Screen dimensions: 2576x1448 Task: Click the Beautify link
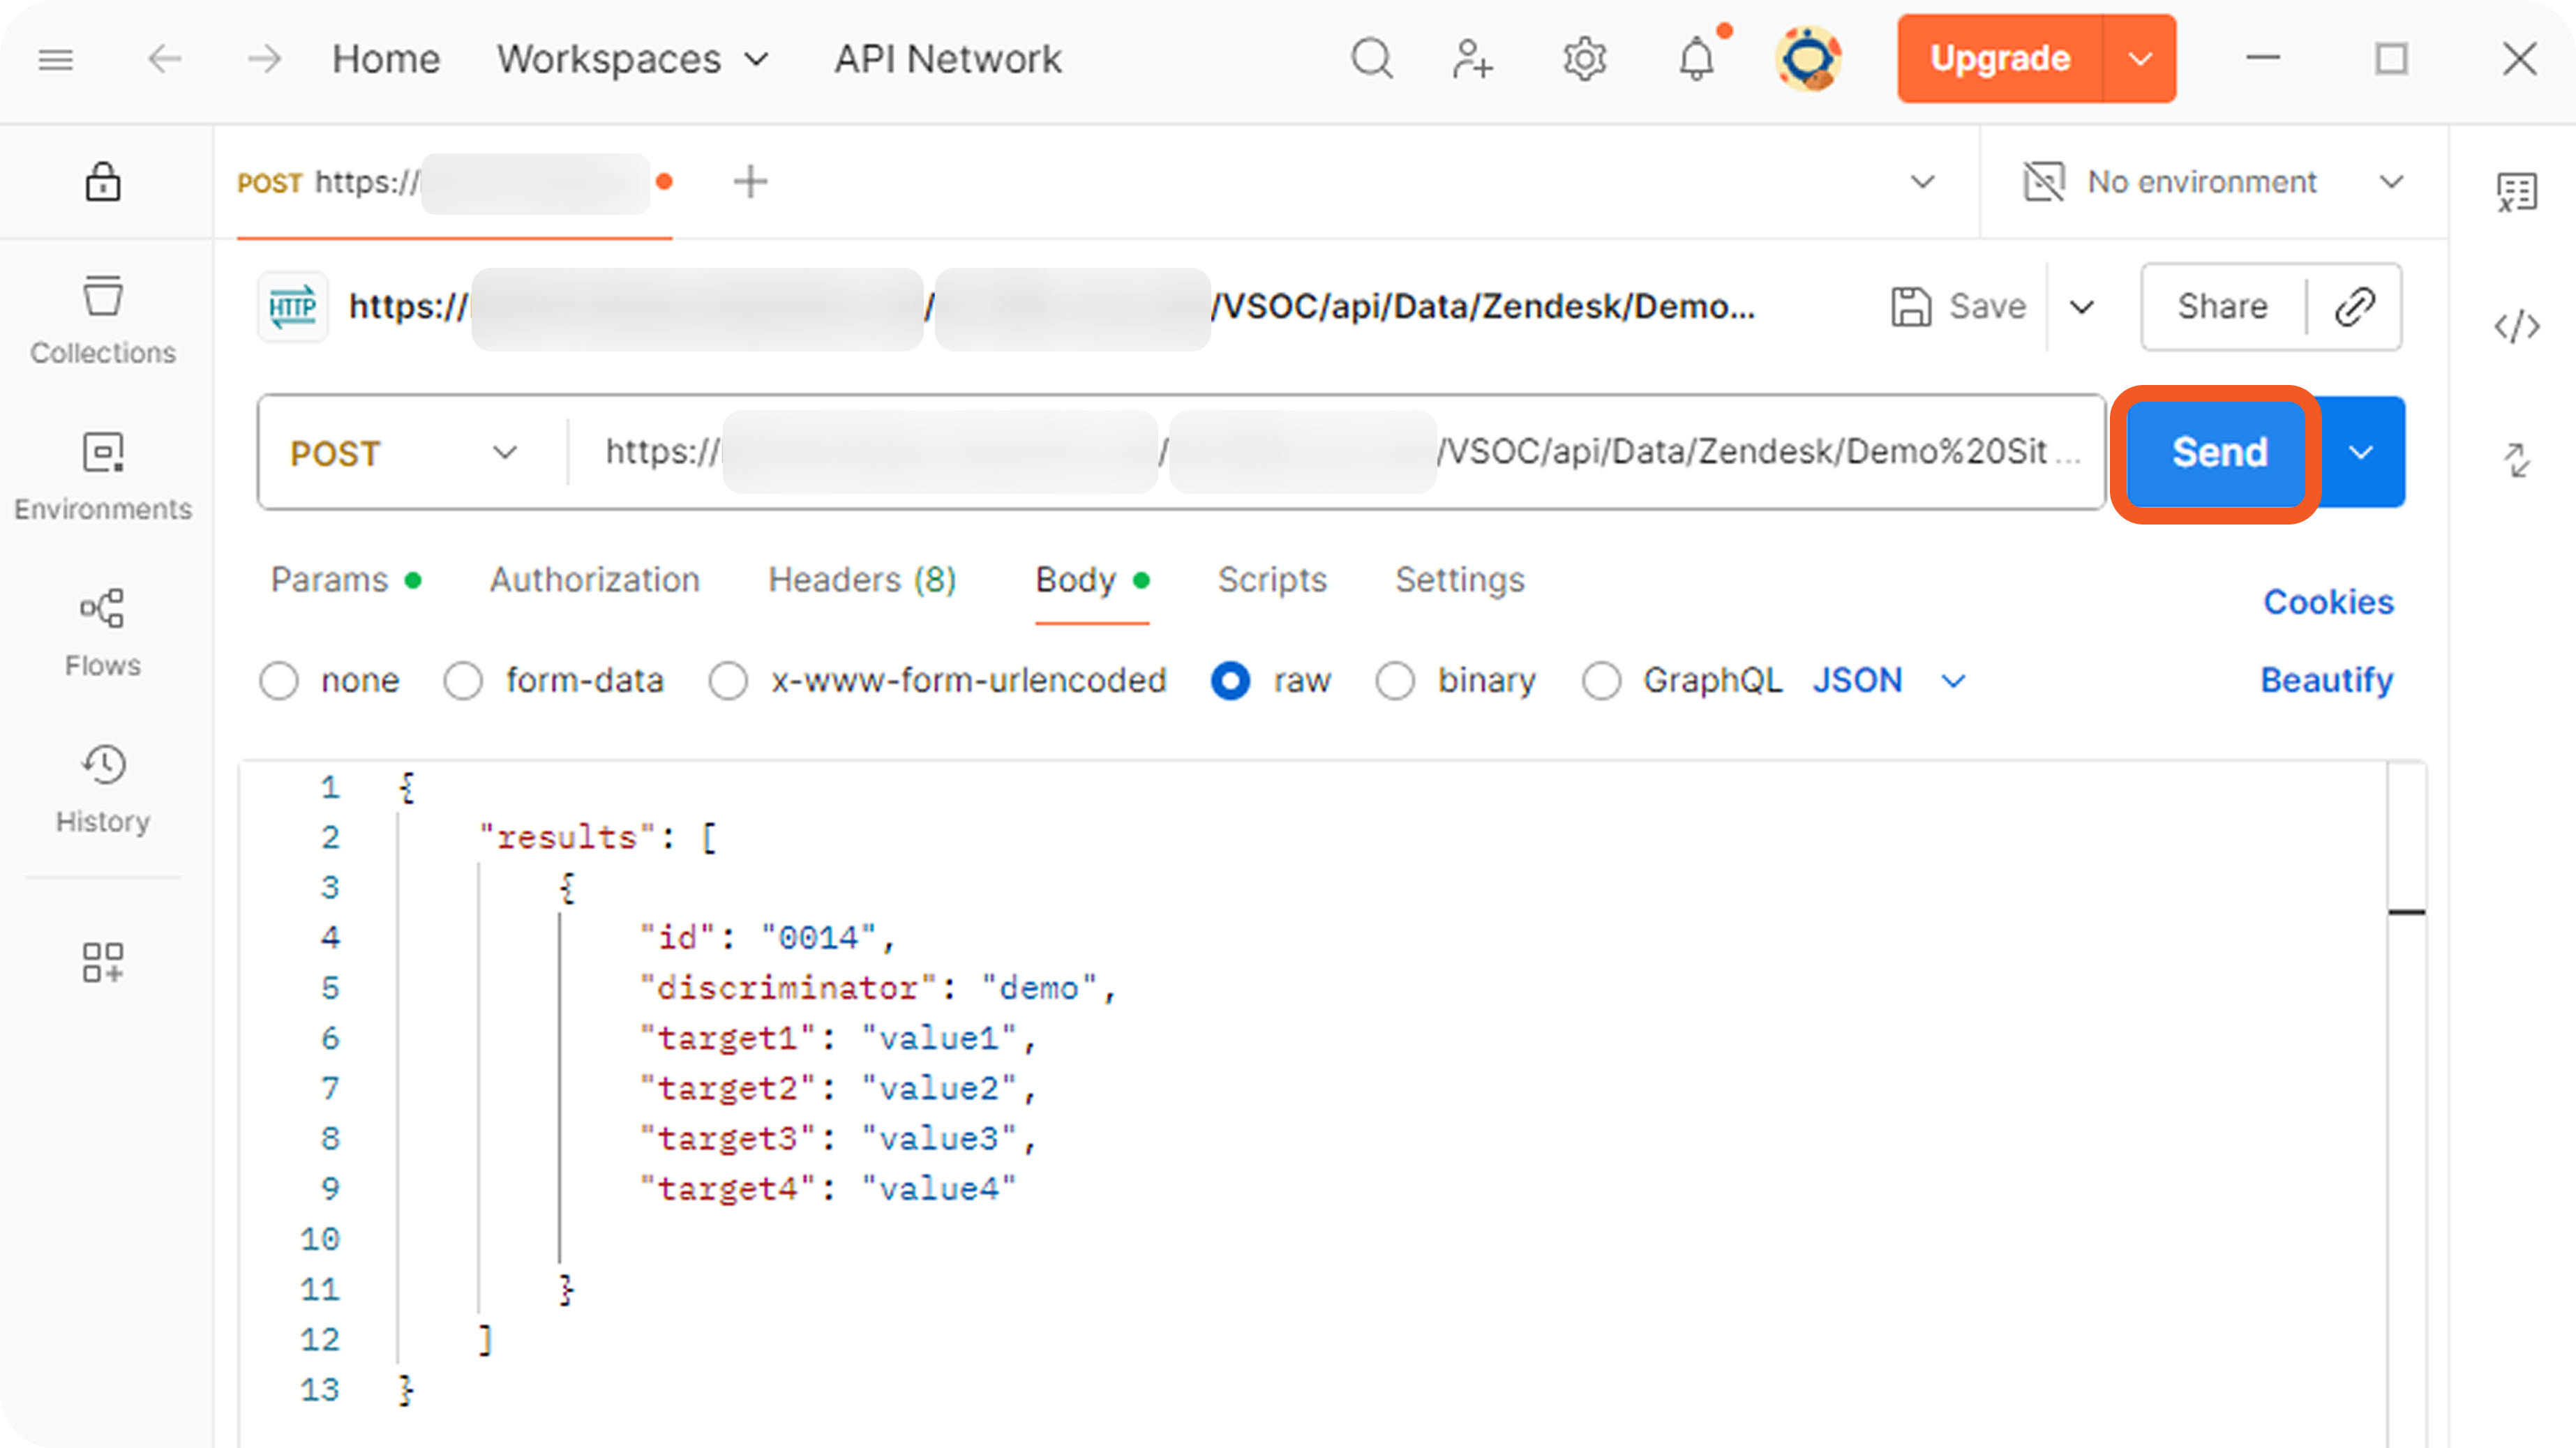tap(2326, 681)
